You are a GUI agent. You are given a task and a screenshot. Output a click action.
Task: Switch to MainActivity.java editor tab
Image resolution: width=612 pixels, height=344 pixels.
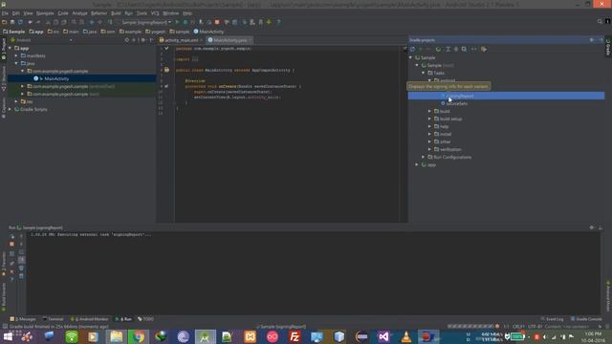[229, 40]
